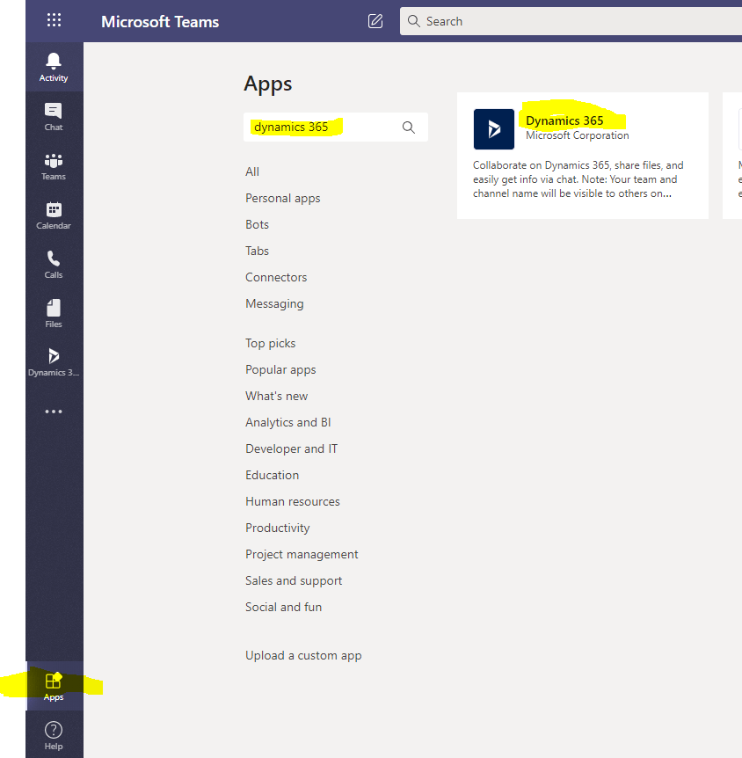Open the Activity feed in sidebar

coord(54,67)
